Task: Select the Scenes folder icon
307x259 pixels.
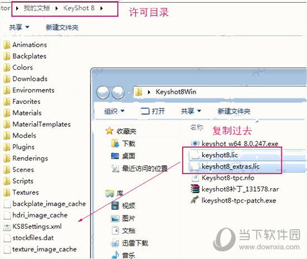Action: (7, 170)
